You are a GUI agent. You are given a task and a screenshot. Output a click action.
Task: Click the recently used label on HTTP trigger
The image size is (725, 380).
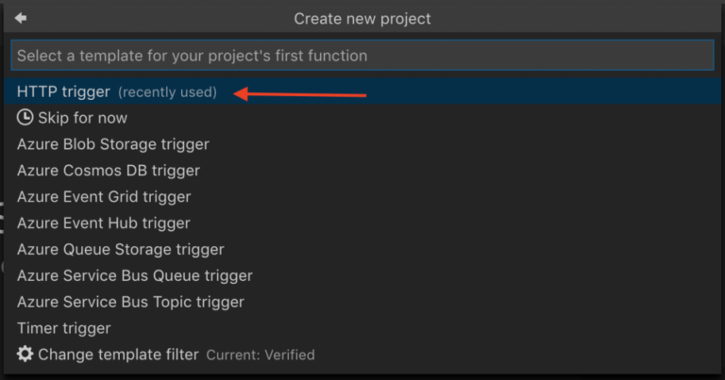pyautogui.click(x=167, y=92)
